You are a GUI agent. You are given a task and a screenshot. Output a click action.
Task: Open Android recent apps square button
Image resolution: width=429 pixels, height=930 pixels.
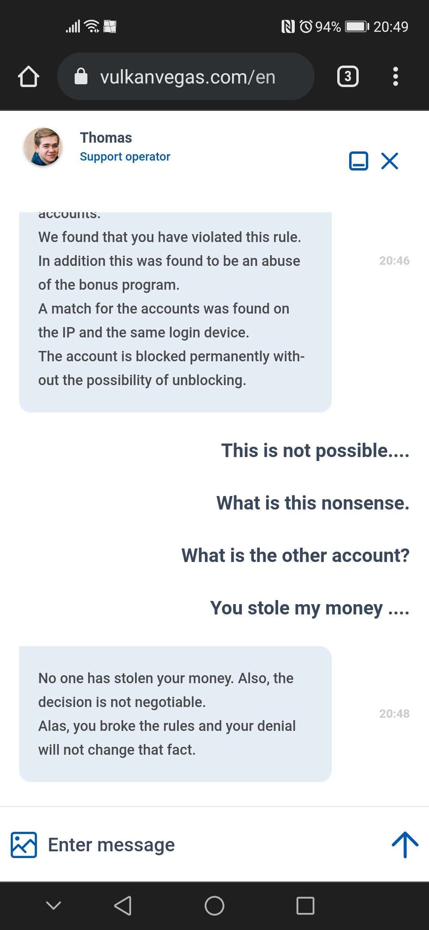click(305, 906)
